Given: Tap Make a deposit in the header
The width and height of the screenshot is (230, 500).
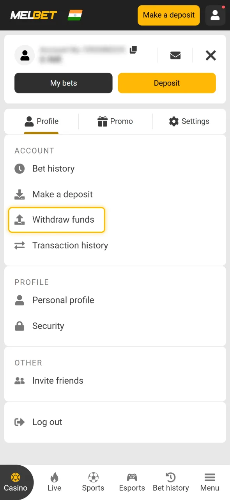Looking at the screenshot, I should 168,15.
